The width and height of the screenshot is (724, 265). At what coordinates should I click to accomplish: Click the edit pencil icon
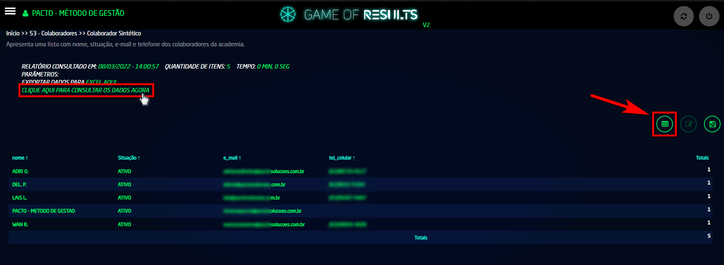pos(688,124)
